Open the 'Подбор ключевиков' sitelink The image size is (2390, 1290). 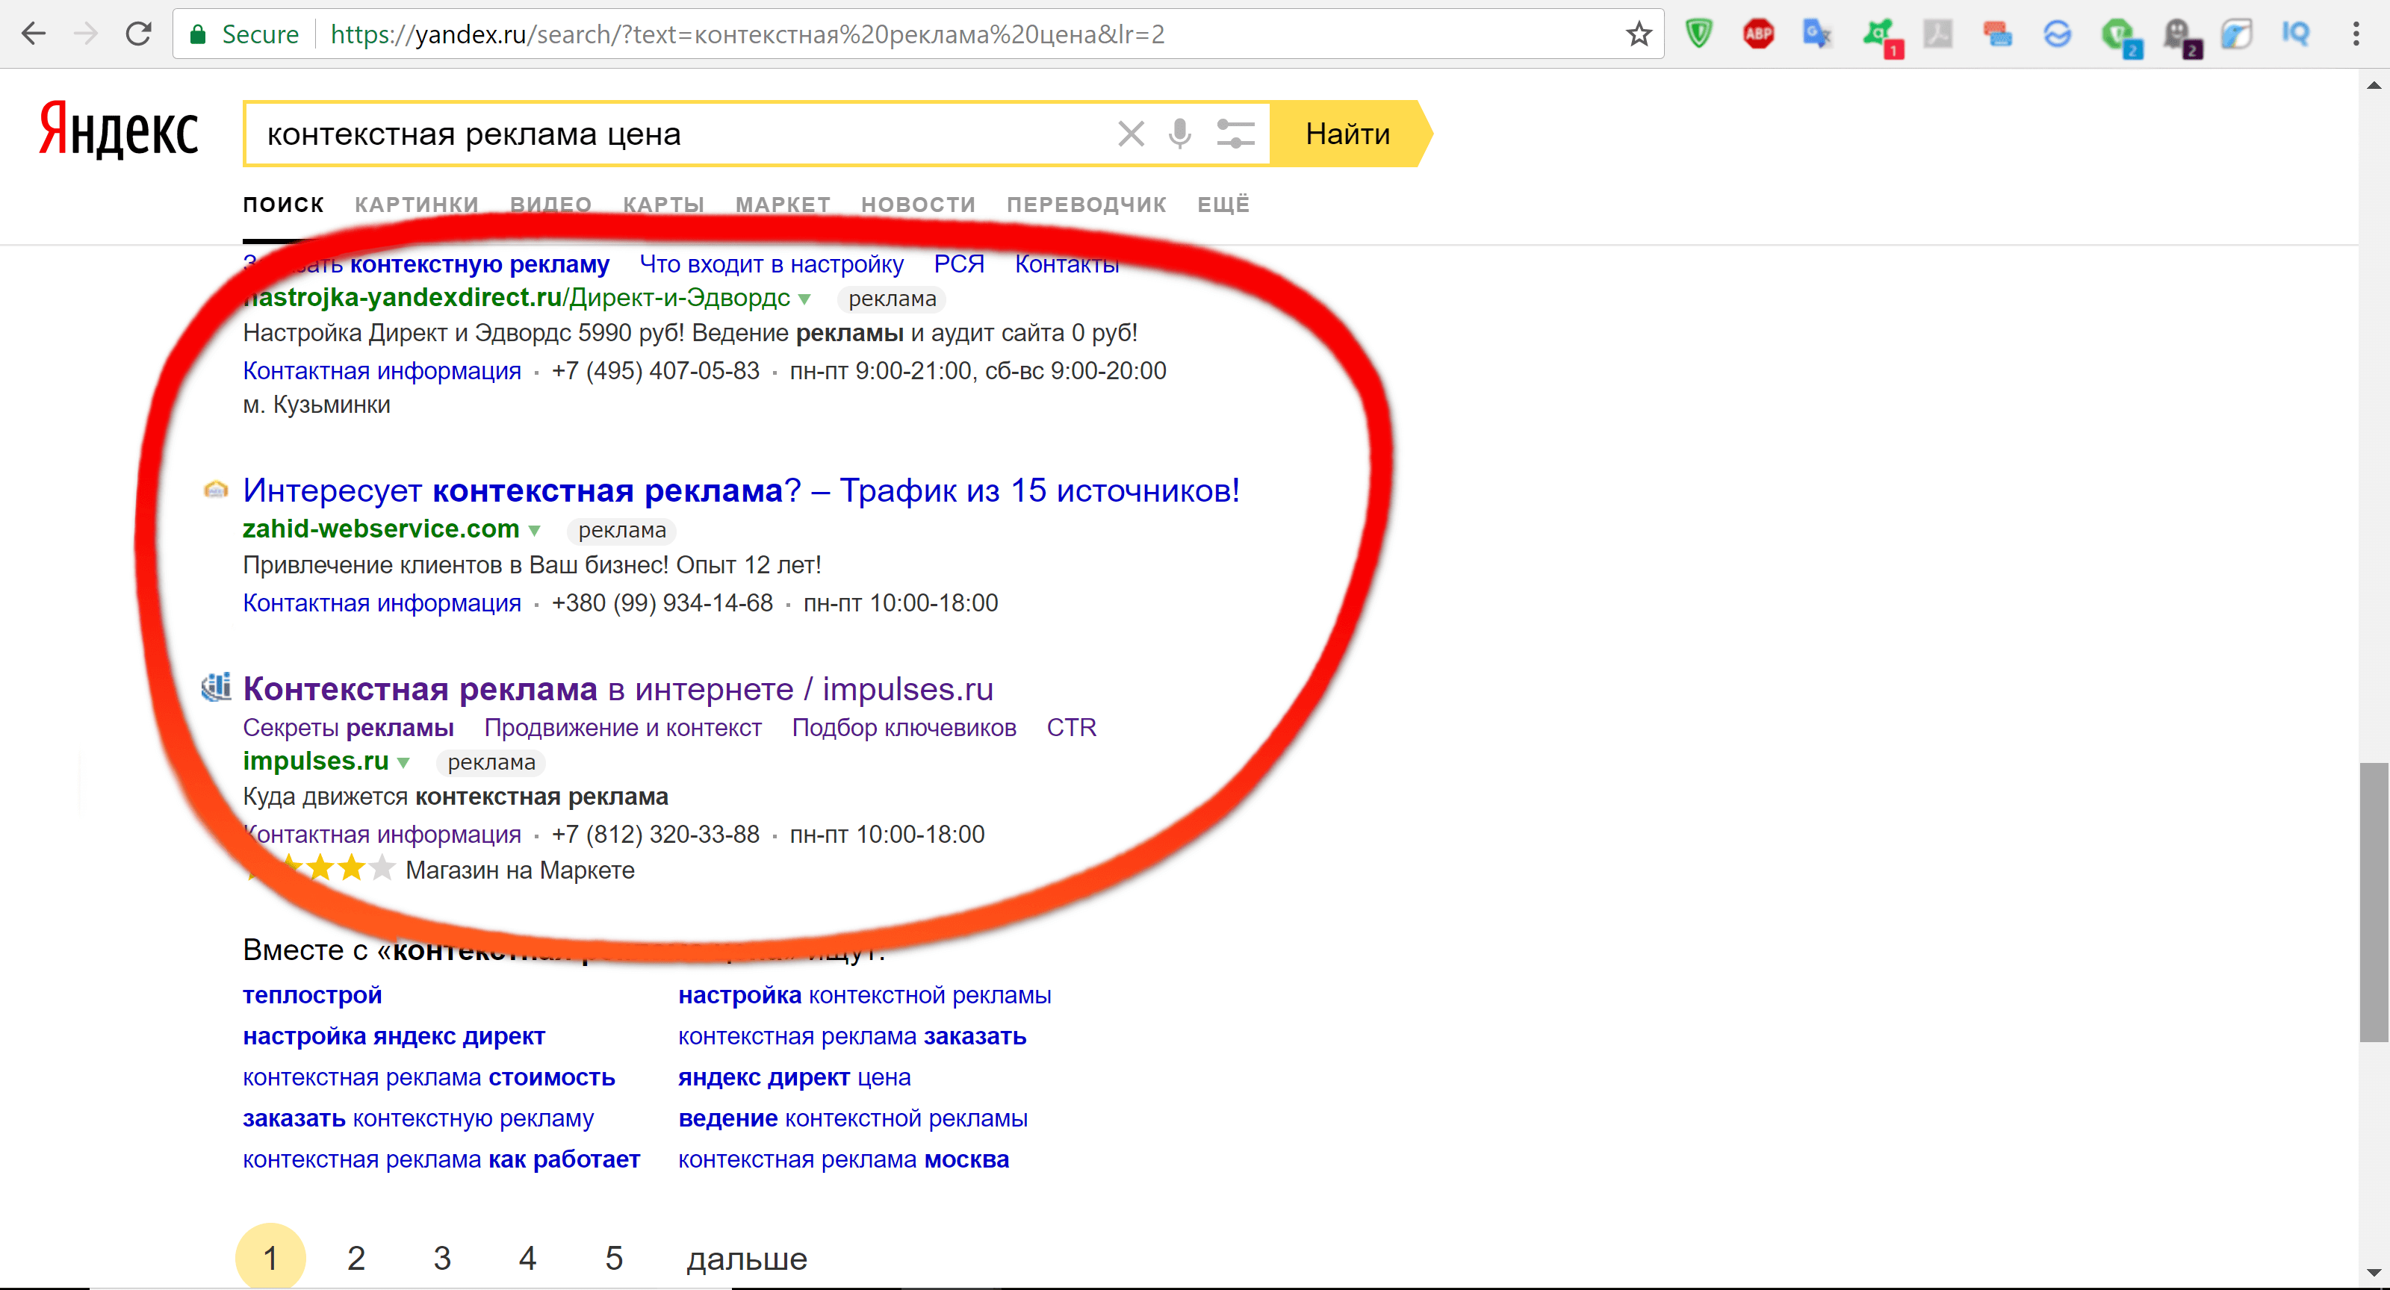(x=904, y=727)
